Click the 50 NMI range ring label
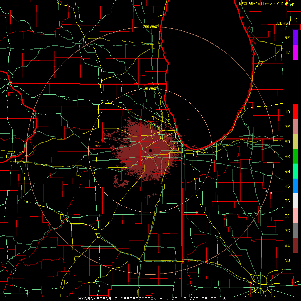 click(x=150, y=88)
